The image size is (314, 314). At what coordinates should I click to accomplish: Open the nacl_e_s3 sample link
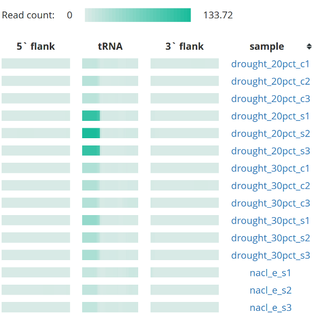pyautogui.click(x=271, y=308)
